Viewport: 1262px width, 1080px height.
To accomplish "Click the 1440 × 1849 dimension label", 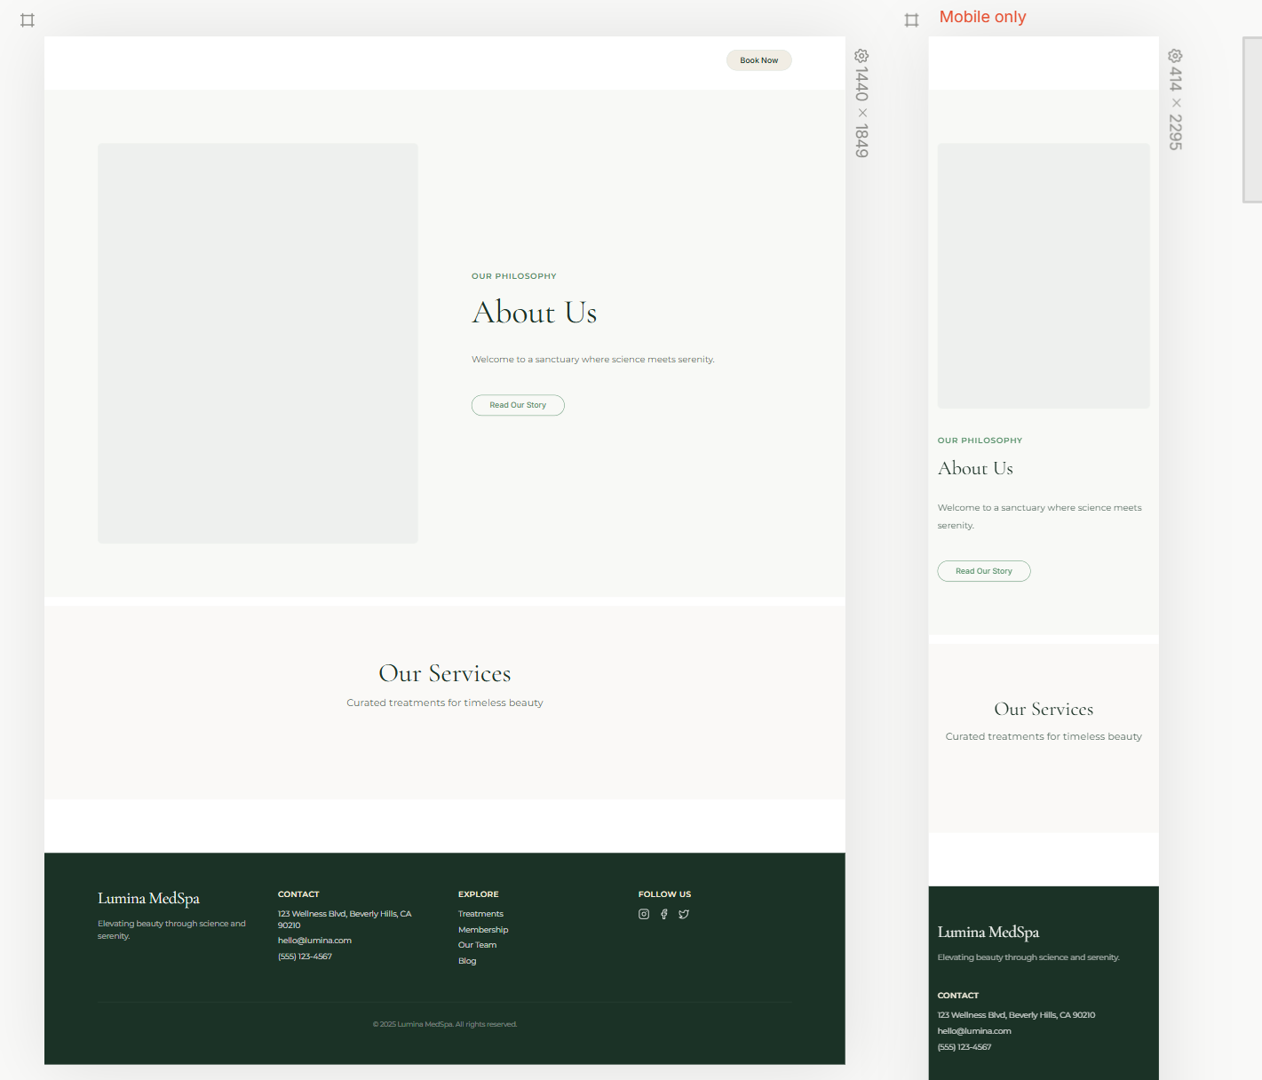I will coord(861,113).
